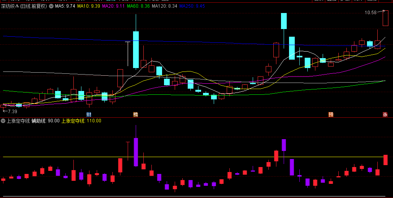Viewport: 393px width, 198px height.
Task: Click the 辅助线: 90.00 value
Action: 45,121
